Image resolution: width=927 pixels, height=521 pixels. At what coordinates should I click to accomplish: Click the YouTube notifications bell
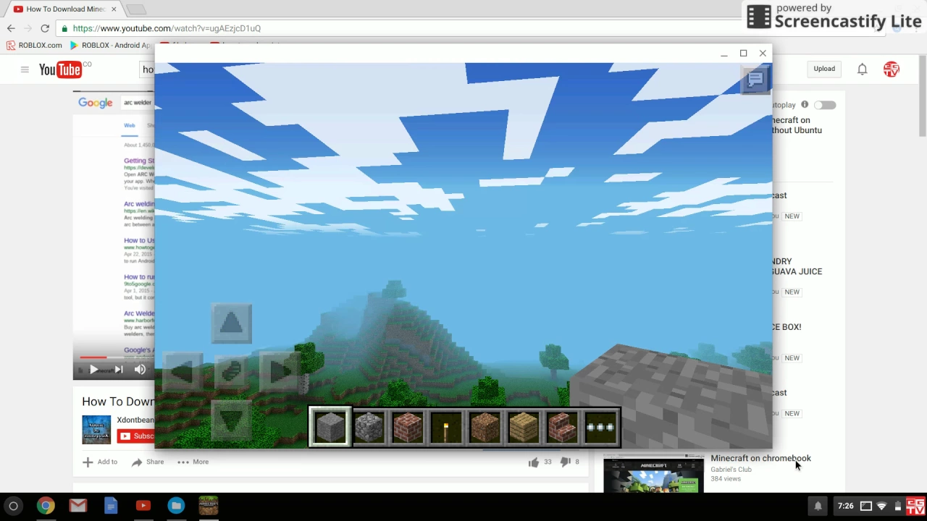863,69
